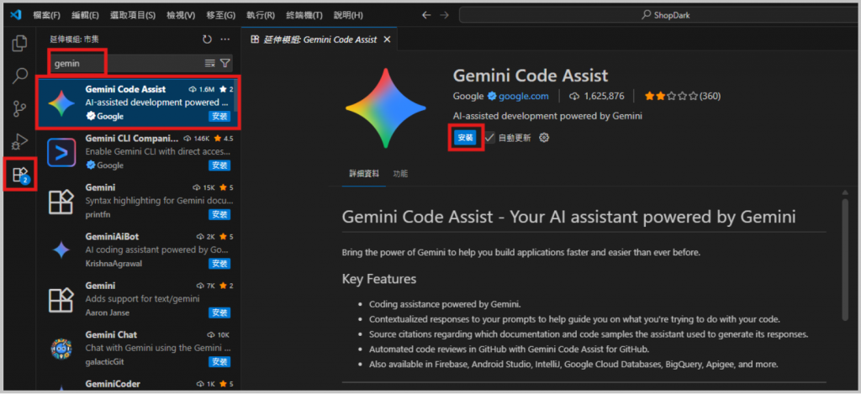The height and width of the screenshot is (394, 861).
Task: Go back with the navigation arrow
Action: 426,15
